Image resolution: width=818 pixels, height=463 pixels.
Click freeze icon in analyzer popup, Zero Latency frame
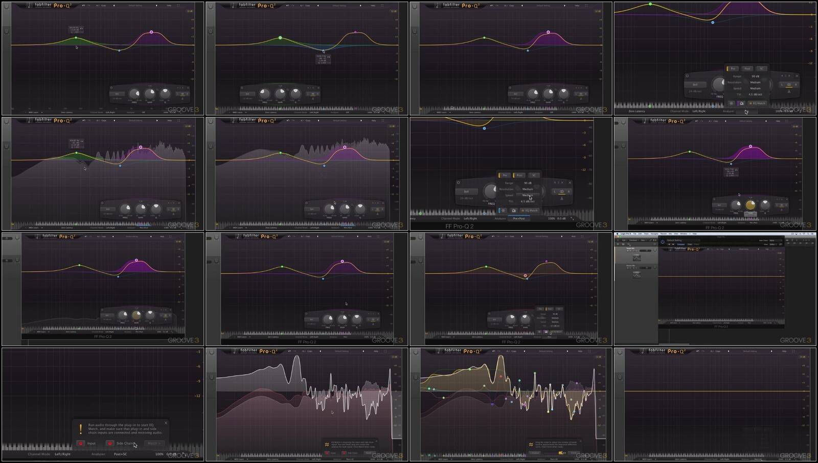(731, 103)
